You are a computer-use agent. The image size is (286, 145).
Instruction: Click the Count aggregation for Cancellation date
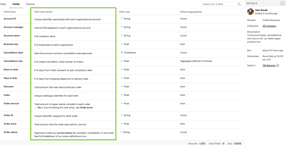(183, 52)
